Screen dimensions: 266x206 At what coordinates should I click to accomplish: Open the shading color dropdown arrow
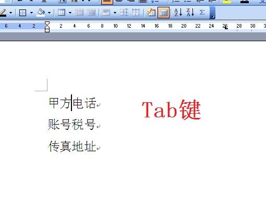(49, 13)
